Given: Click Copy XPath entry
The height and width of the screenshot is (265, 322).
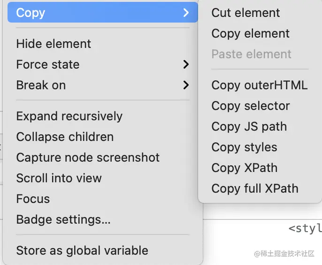Looking at the screenshot, I should [x=244, y=168].
